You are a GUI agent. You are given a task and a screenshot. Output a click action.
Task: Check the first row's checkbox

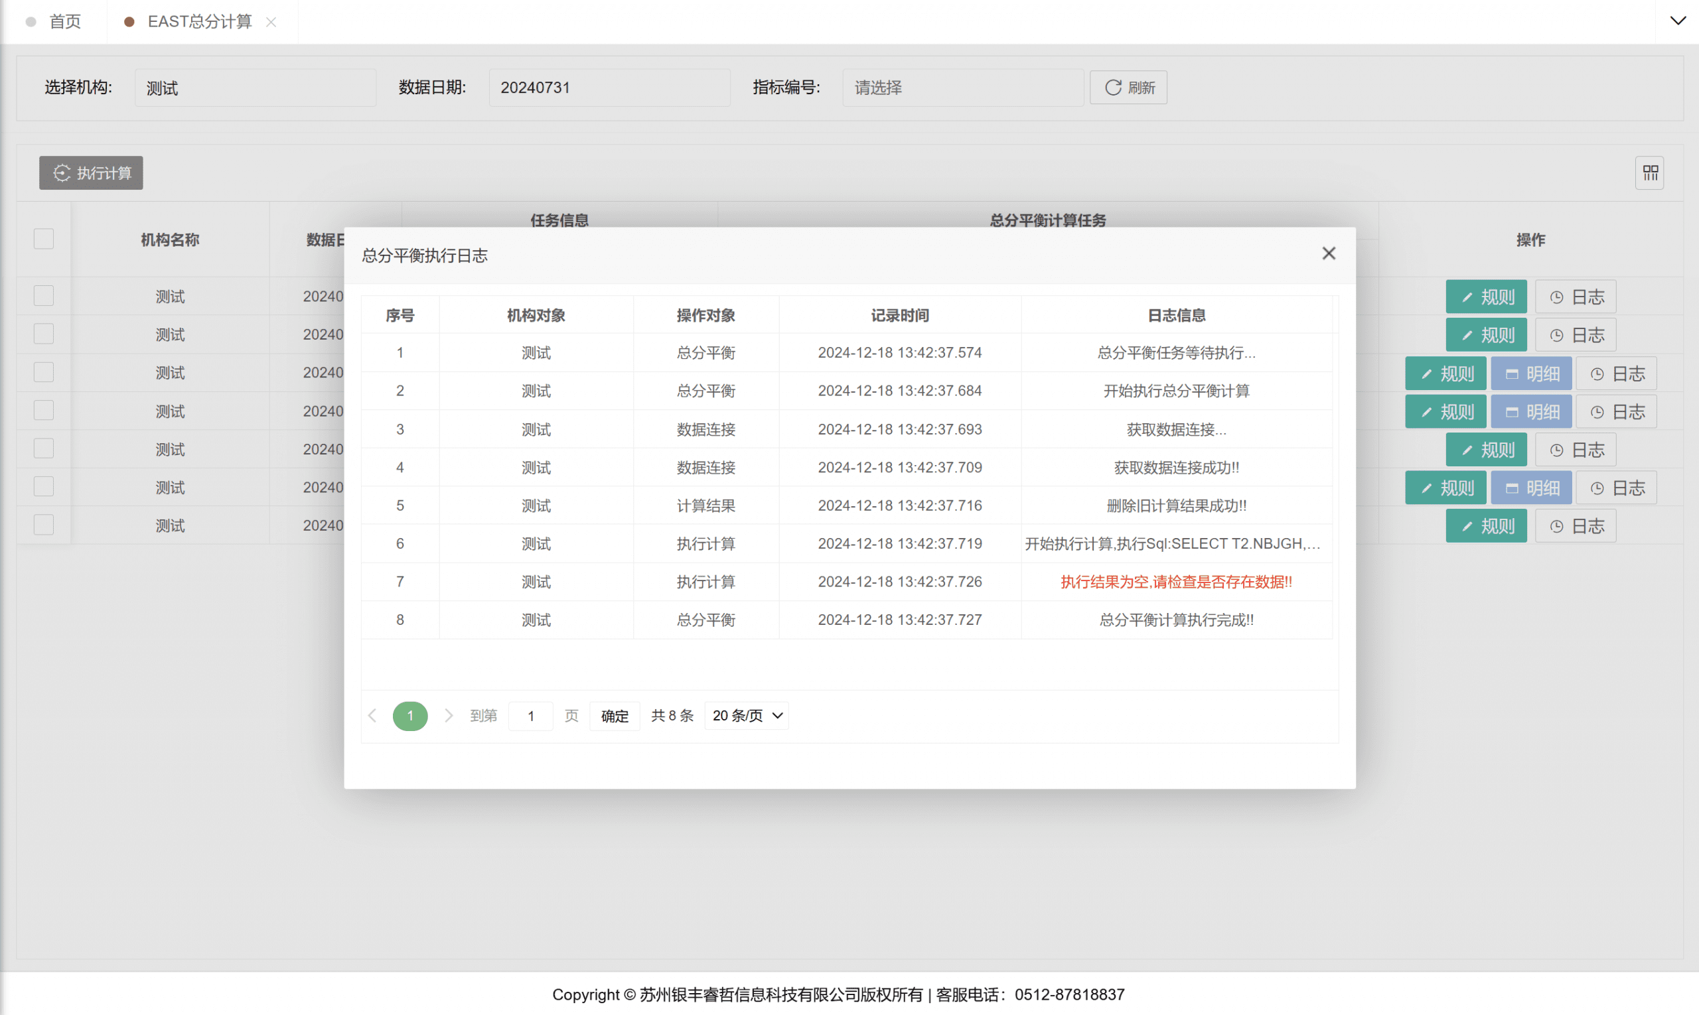pos(44,295)
